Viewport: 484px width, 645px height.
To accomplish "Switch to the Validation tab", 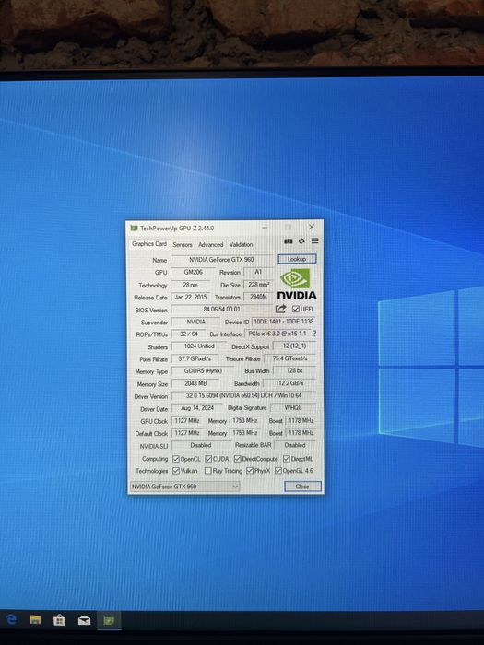I will click(242, 245).
